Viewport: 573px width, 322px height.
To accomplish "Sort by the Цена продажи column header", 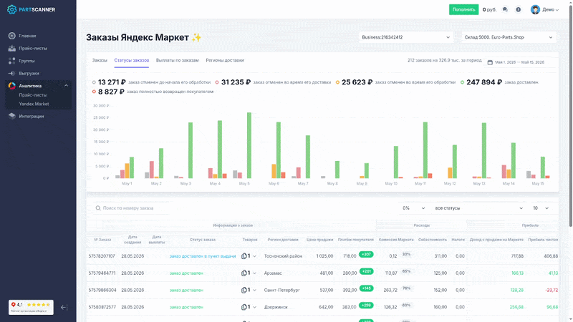I will 319,240.
